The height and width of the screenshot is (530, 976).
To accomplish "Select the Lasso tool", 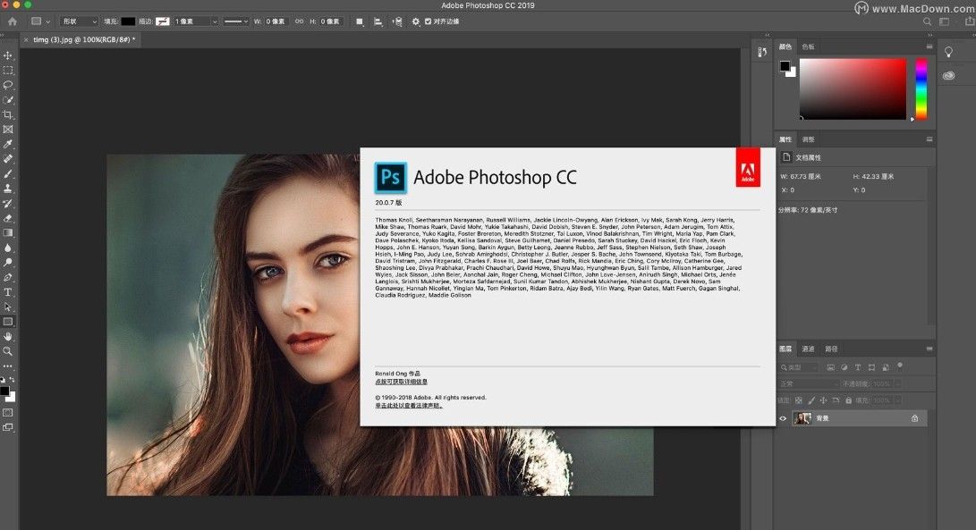I will tap(8, 85).
